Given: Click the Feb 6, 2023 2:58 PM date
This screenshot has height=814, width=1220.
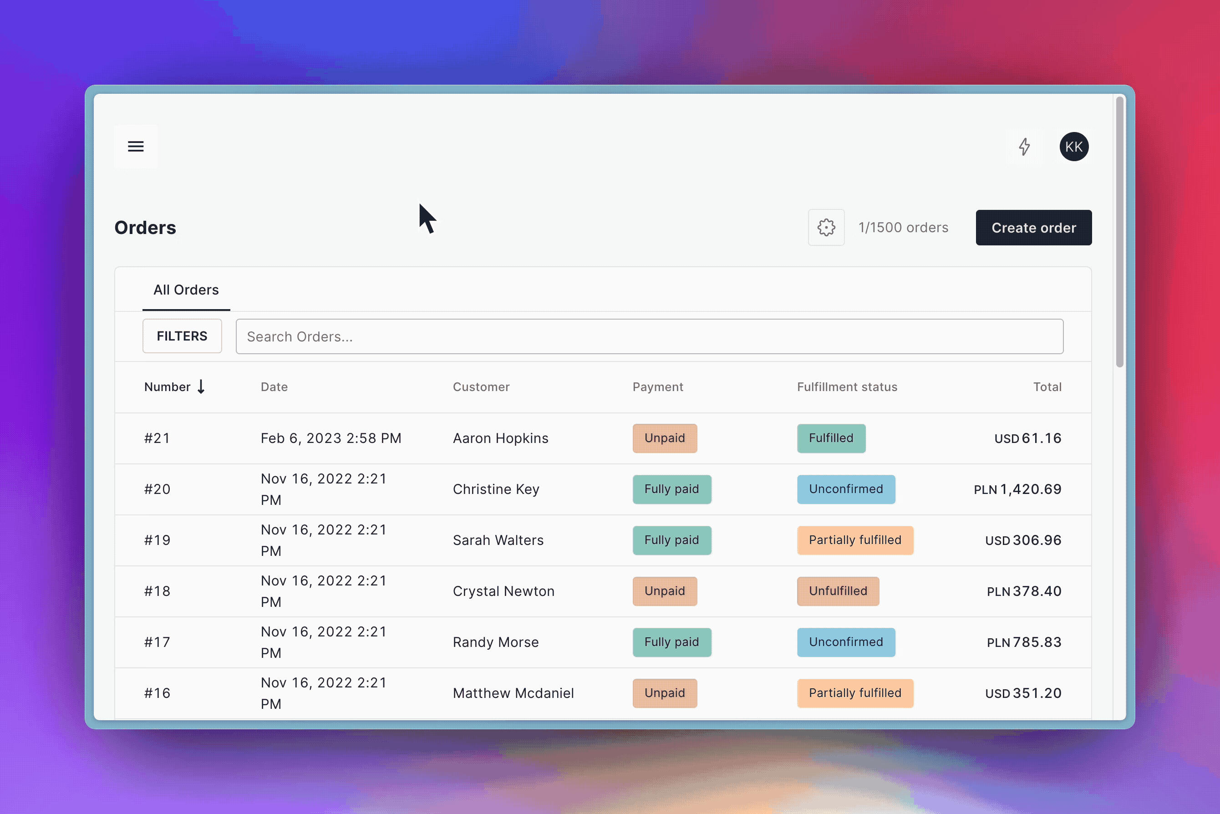Looking at the screenshot, I should (x=330, y=438).
